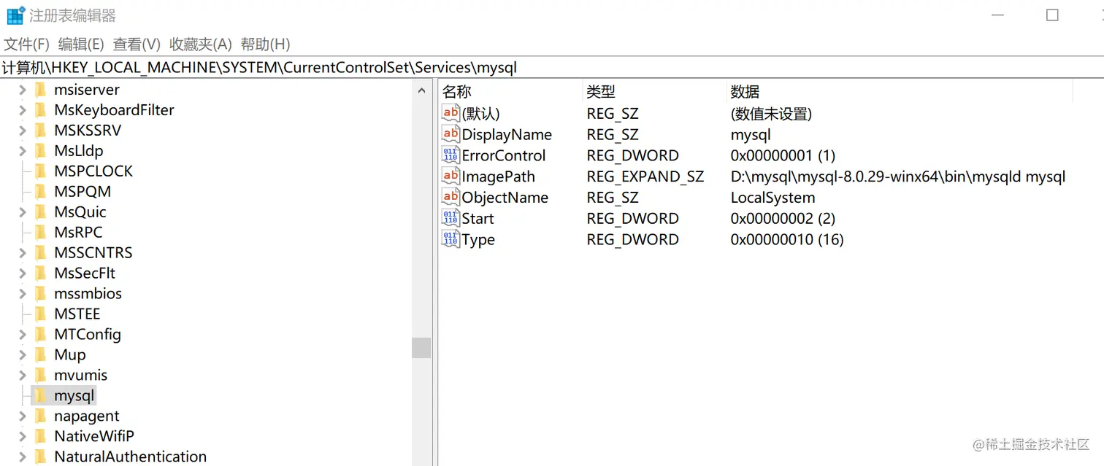The image size is (1104, 466).
Task: Expand the MTConfig tree node
Action: tap(22, 335)
